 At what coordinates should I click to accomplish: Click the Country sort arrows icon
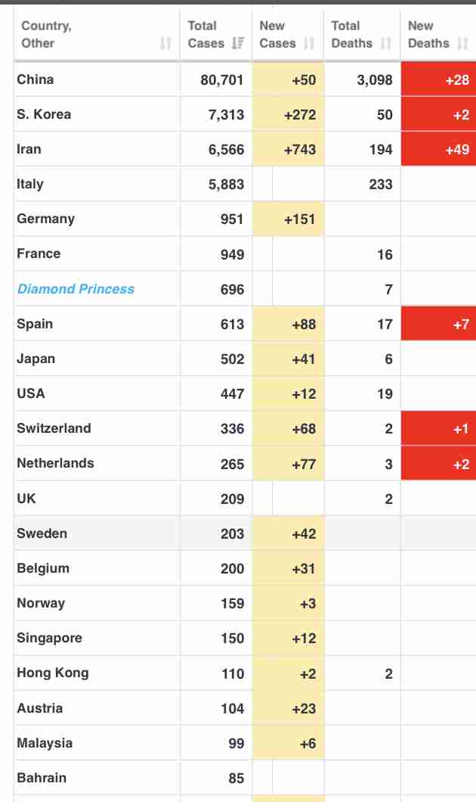(165, 44)
